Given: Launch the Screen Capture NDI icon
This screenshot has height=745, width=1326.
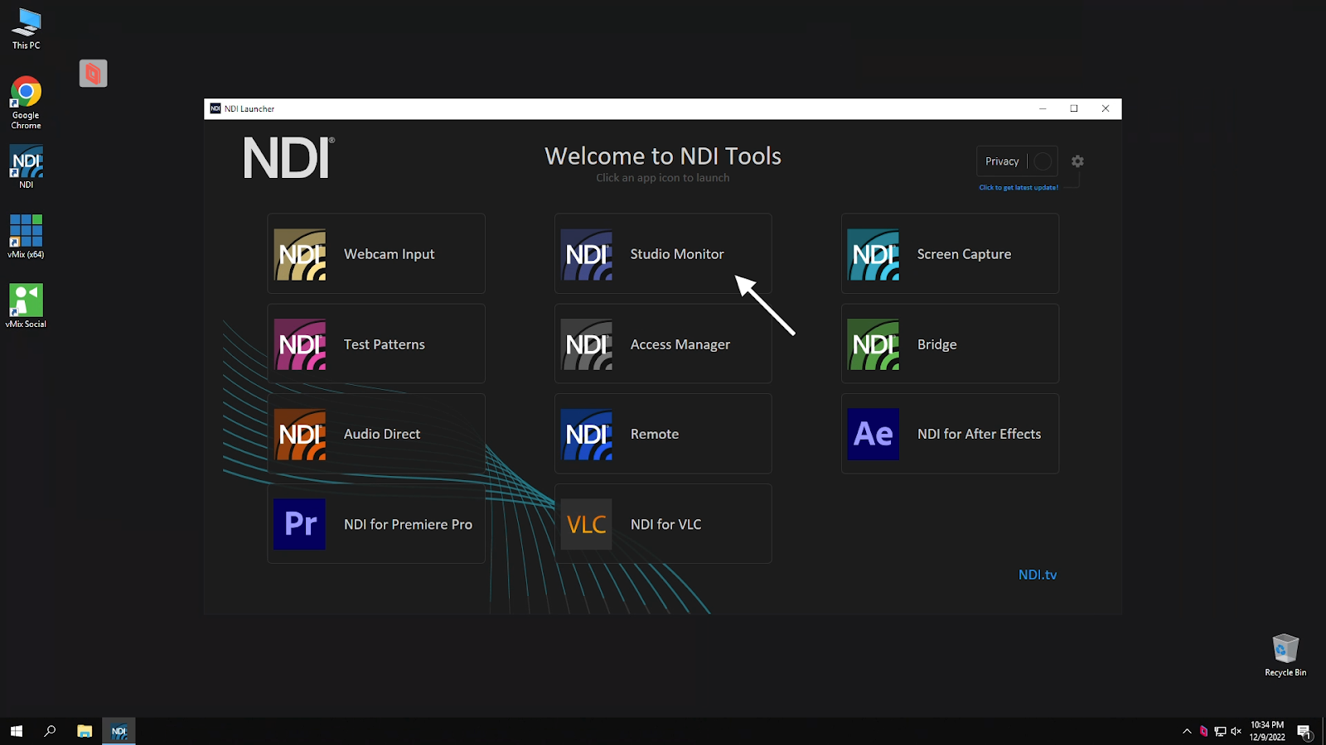Looking at the screenshot, I should coord(874,254).
